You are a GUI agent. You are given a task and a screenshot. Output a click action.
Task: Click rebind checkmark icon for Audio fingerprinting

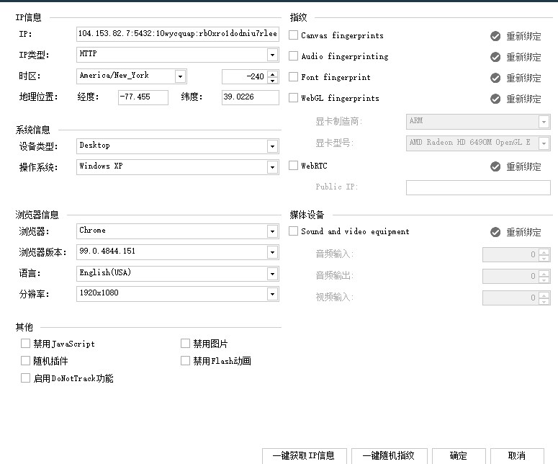(495, 57)
